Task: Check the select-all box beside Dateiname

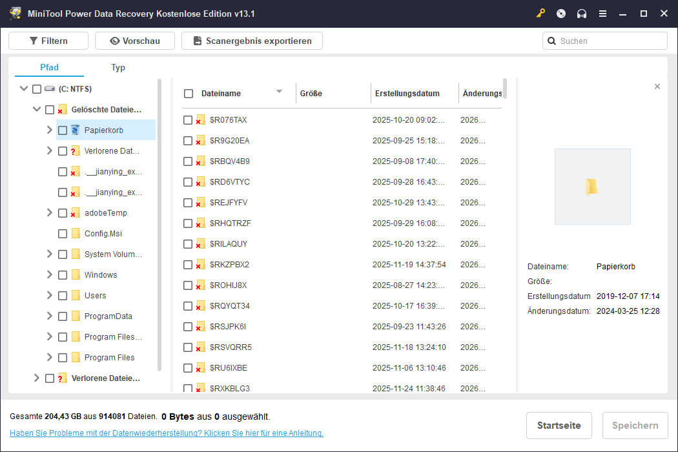Action: [x=189, y=94]
